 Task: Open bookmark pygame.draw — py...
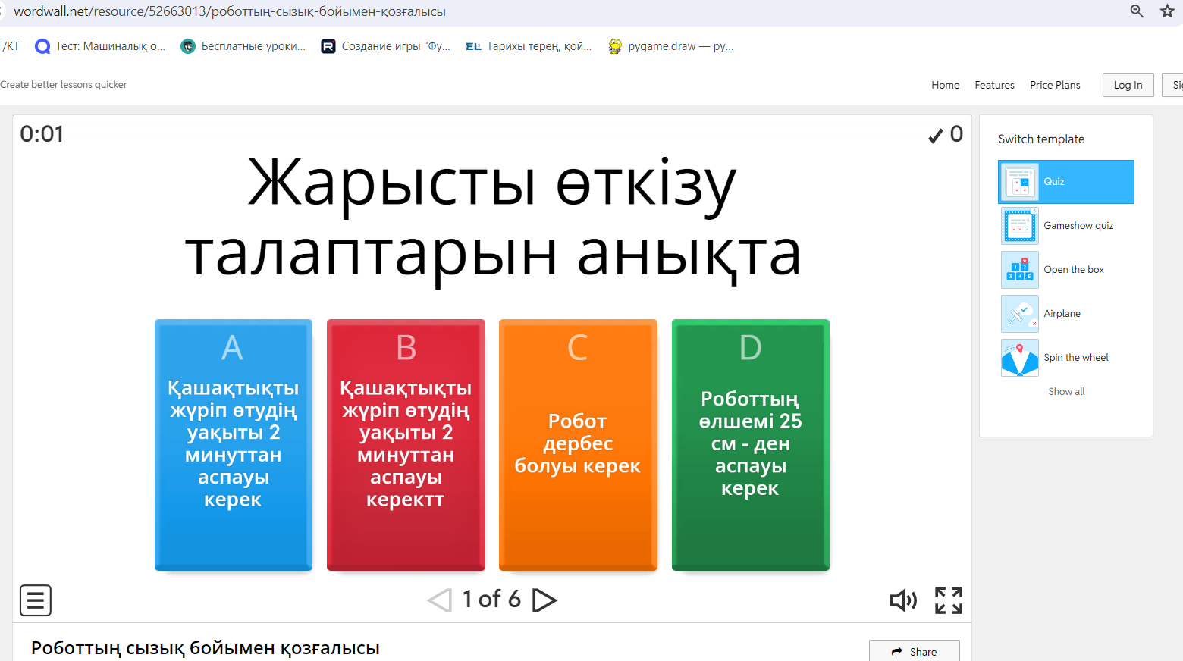(x=671, y=46)
